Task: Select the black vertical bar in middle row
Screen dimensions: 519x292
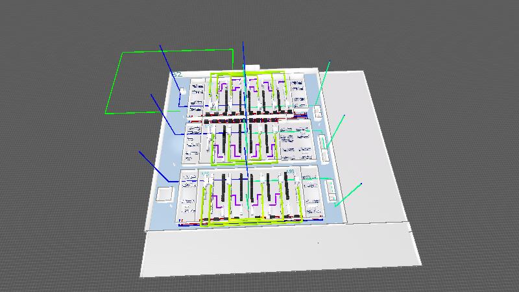Action: point(224,138)
